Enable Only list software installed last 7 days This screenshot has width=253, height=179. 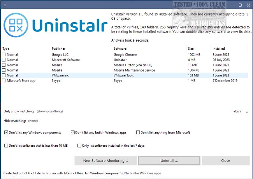point(79,146)
